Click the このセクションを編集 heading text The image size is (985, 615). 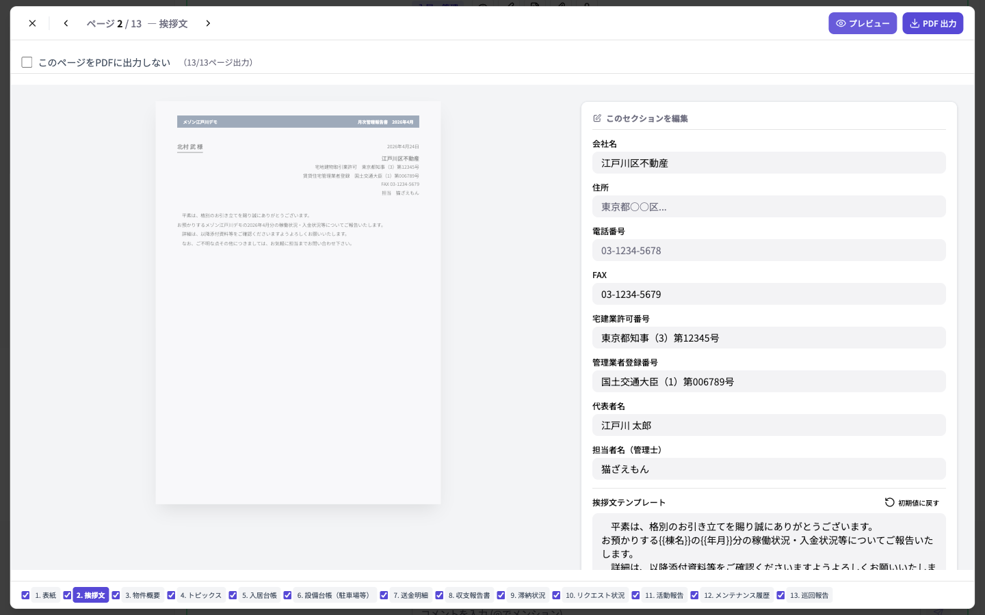[x=647, y=118]
